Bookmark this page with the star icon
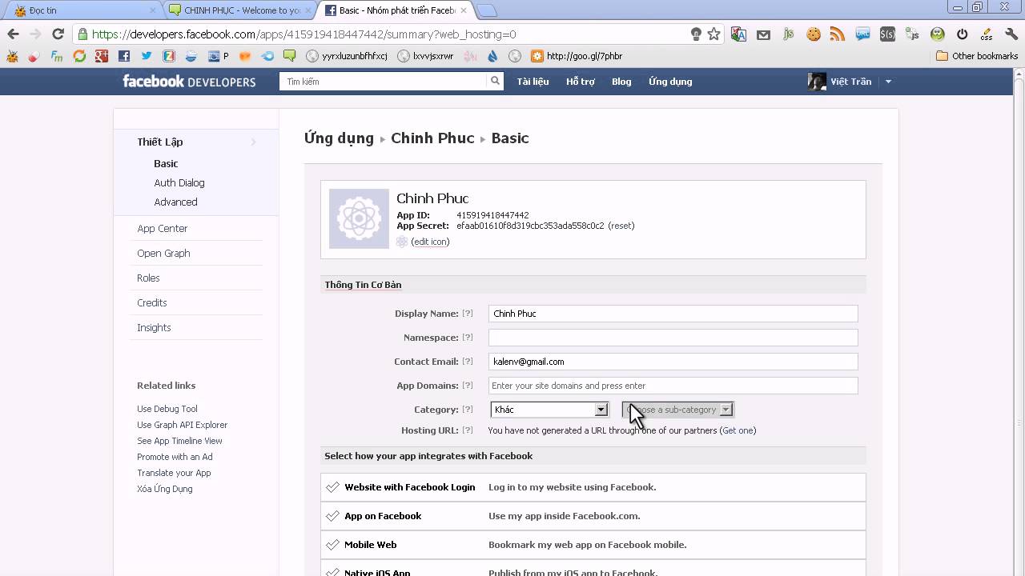Viewport: 1025px width, 576px height. 713,34
